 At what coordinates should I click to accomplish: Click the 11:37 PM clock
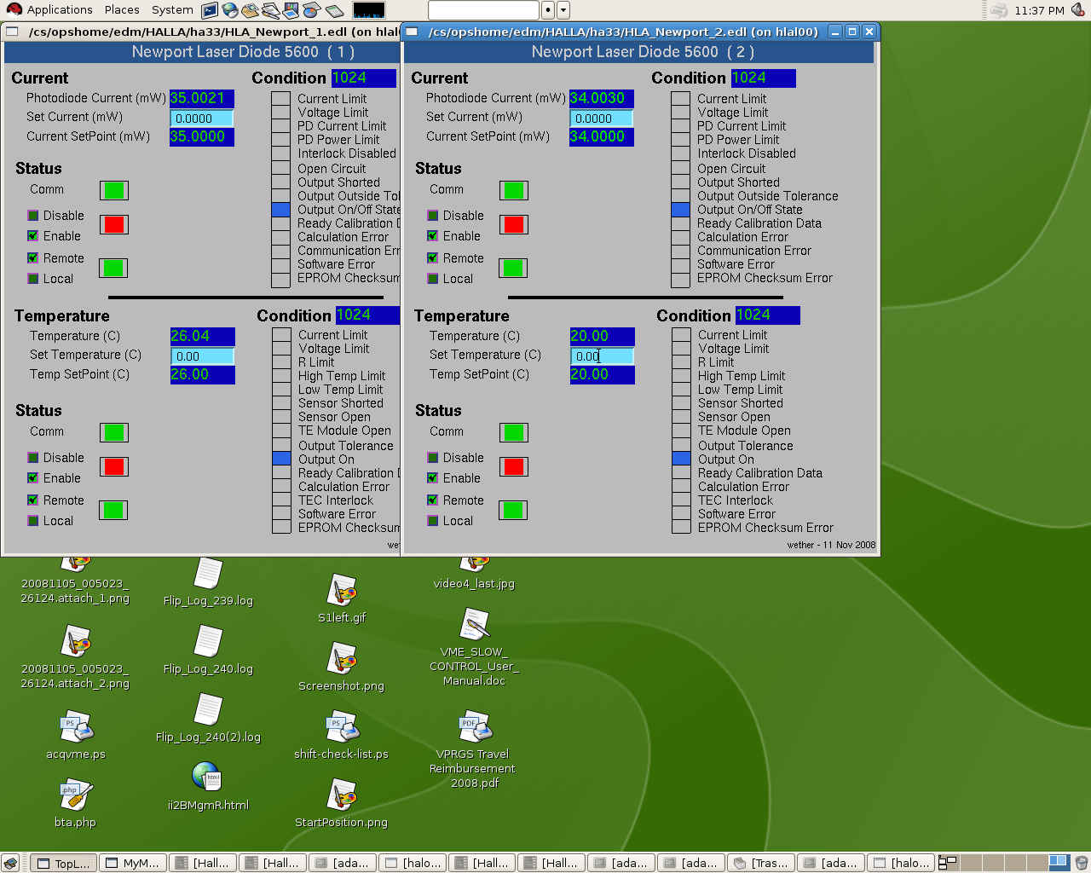click(1039, 10)
